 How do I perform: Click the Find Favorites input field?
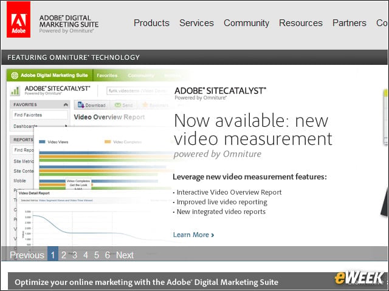tap(40, 115)
